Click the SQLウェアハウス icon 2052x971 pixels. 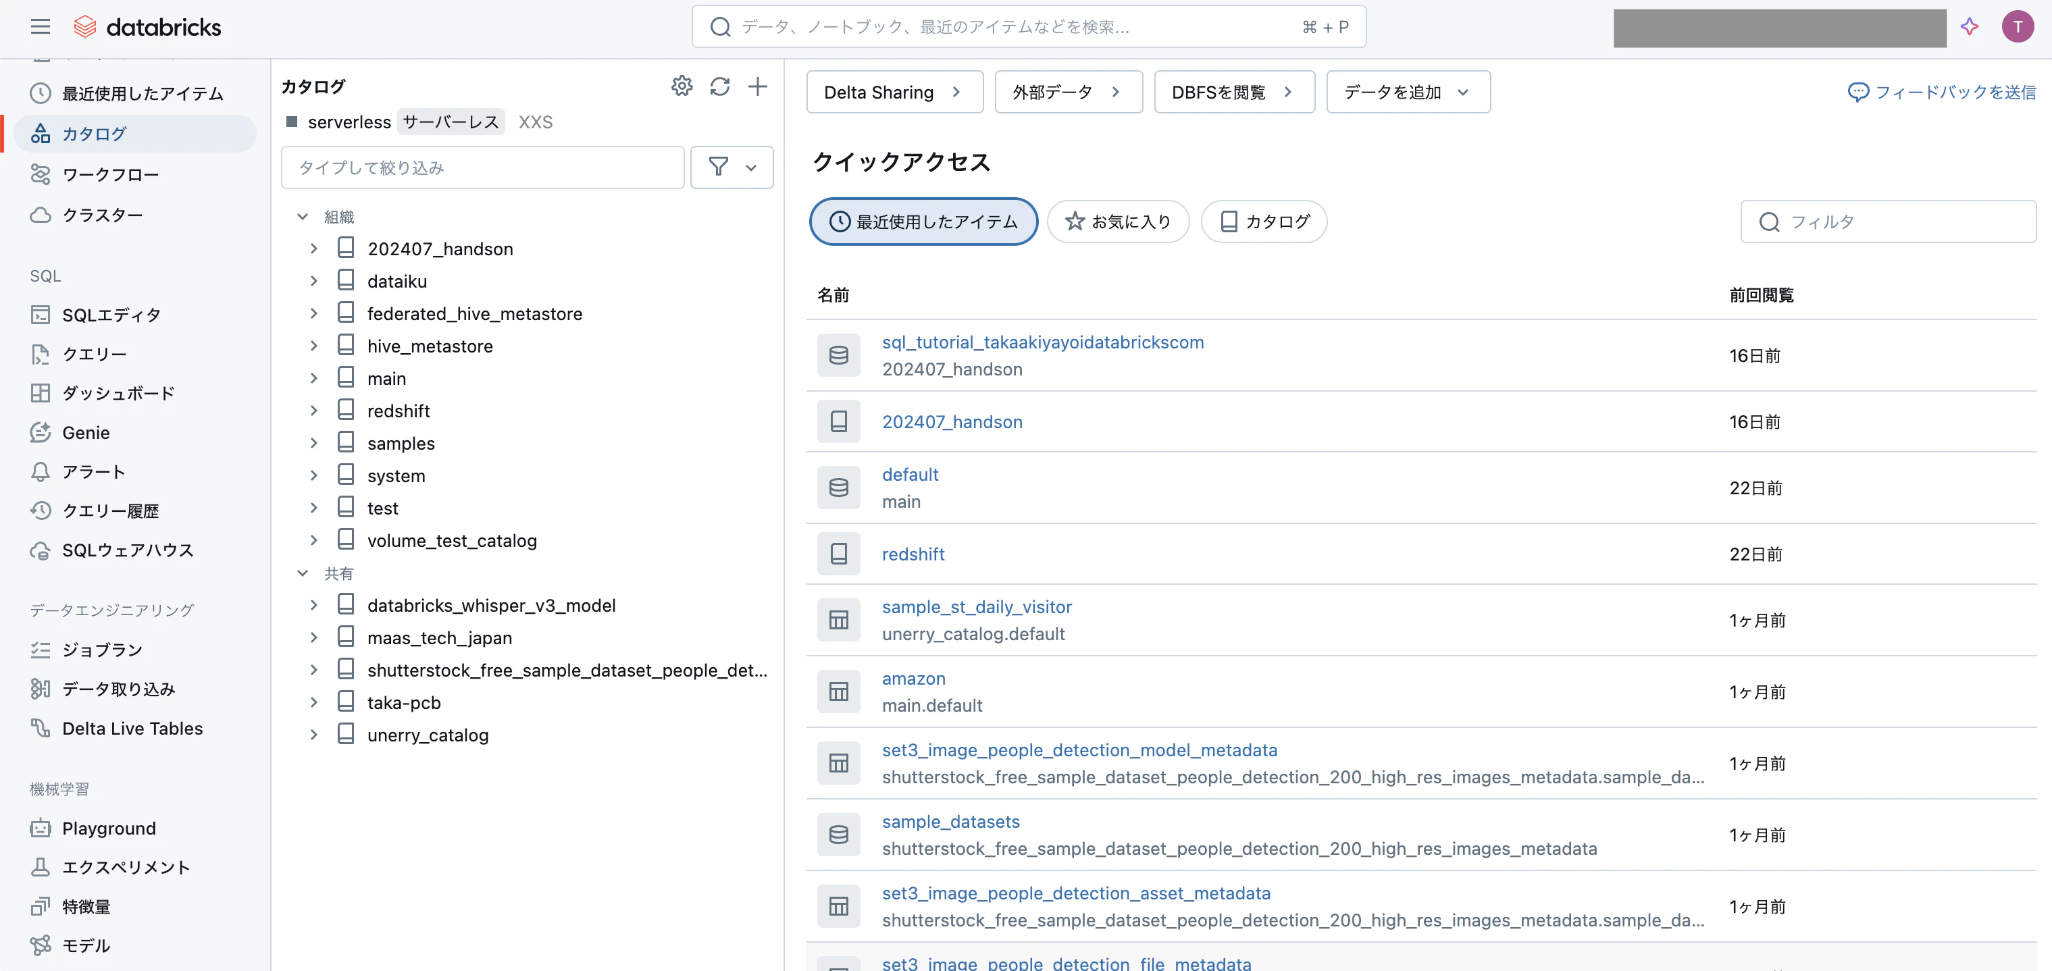pyautogui.click(x=40, y=550)
